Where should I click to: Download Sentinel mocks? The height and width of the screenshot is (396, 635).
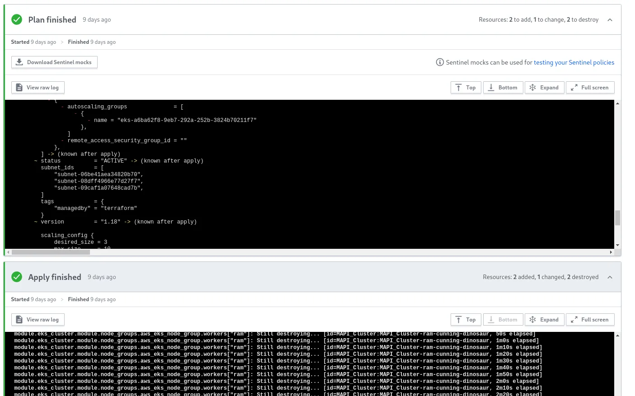(x=54, y=62)
